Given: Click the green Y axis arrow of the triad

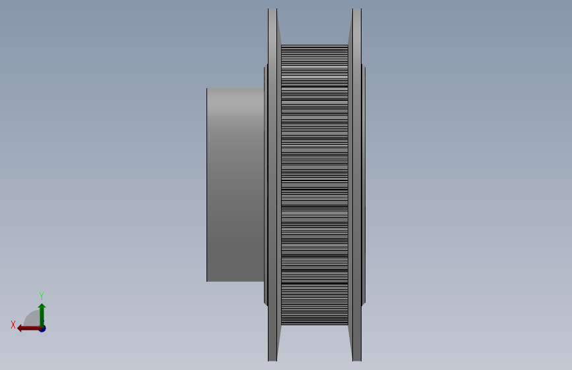Looking at the screenshot, I should pos(42,315).
